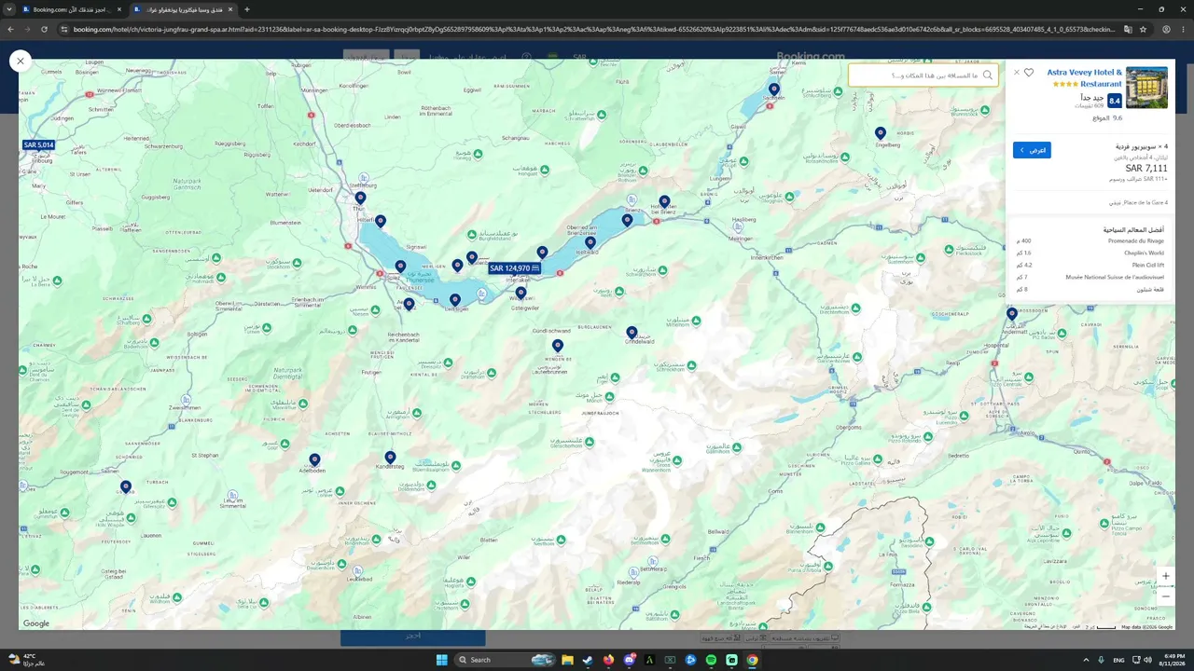The height and width of the screenshot is (671, 1194).
Task: Open Discord from the taskbar
Action: [x=629, y=660]
